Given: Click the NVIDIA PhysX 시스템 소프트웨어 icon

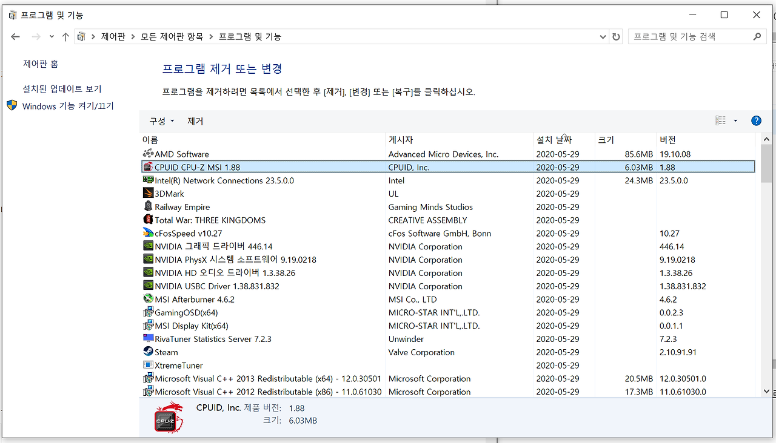Looking at the screenshot, I should [148, 260].
